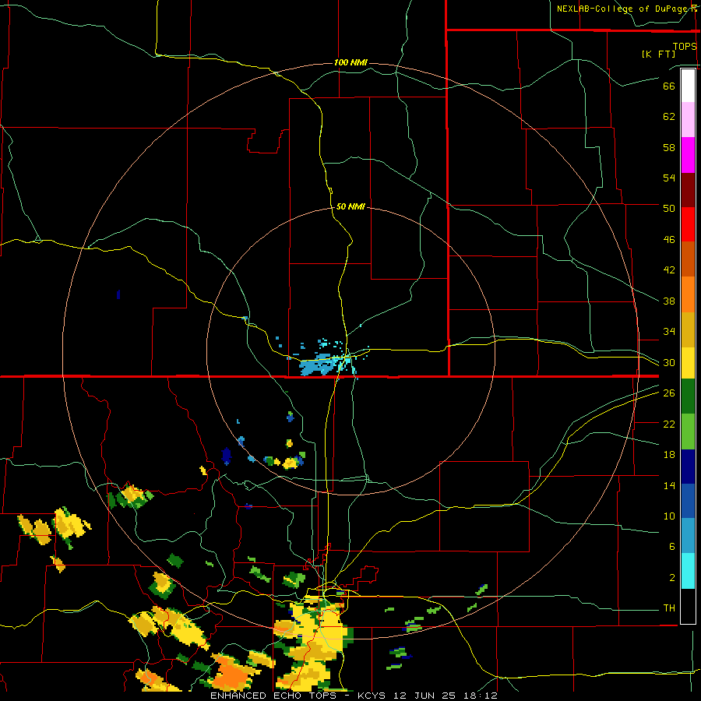The height and width of the screenshot is (701, 701).
Task: Click the 50 NMI range ring label
Action: 350,206
